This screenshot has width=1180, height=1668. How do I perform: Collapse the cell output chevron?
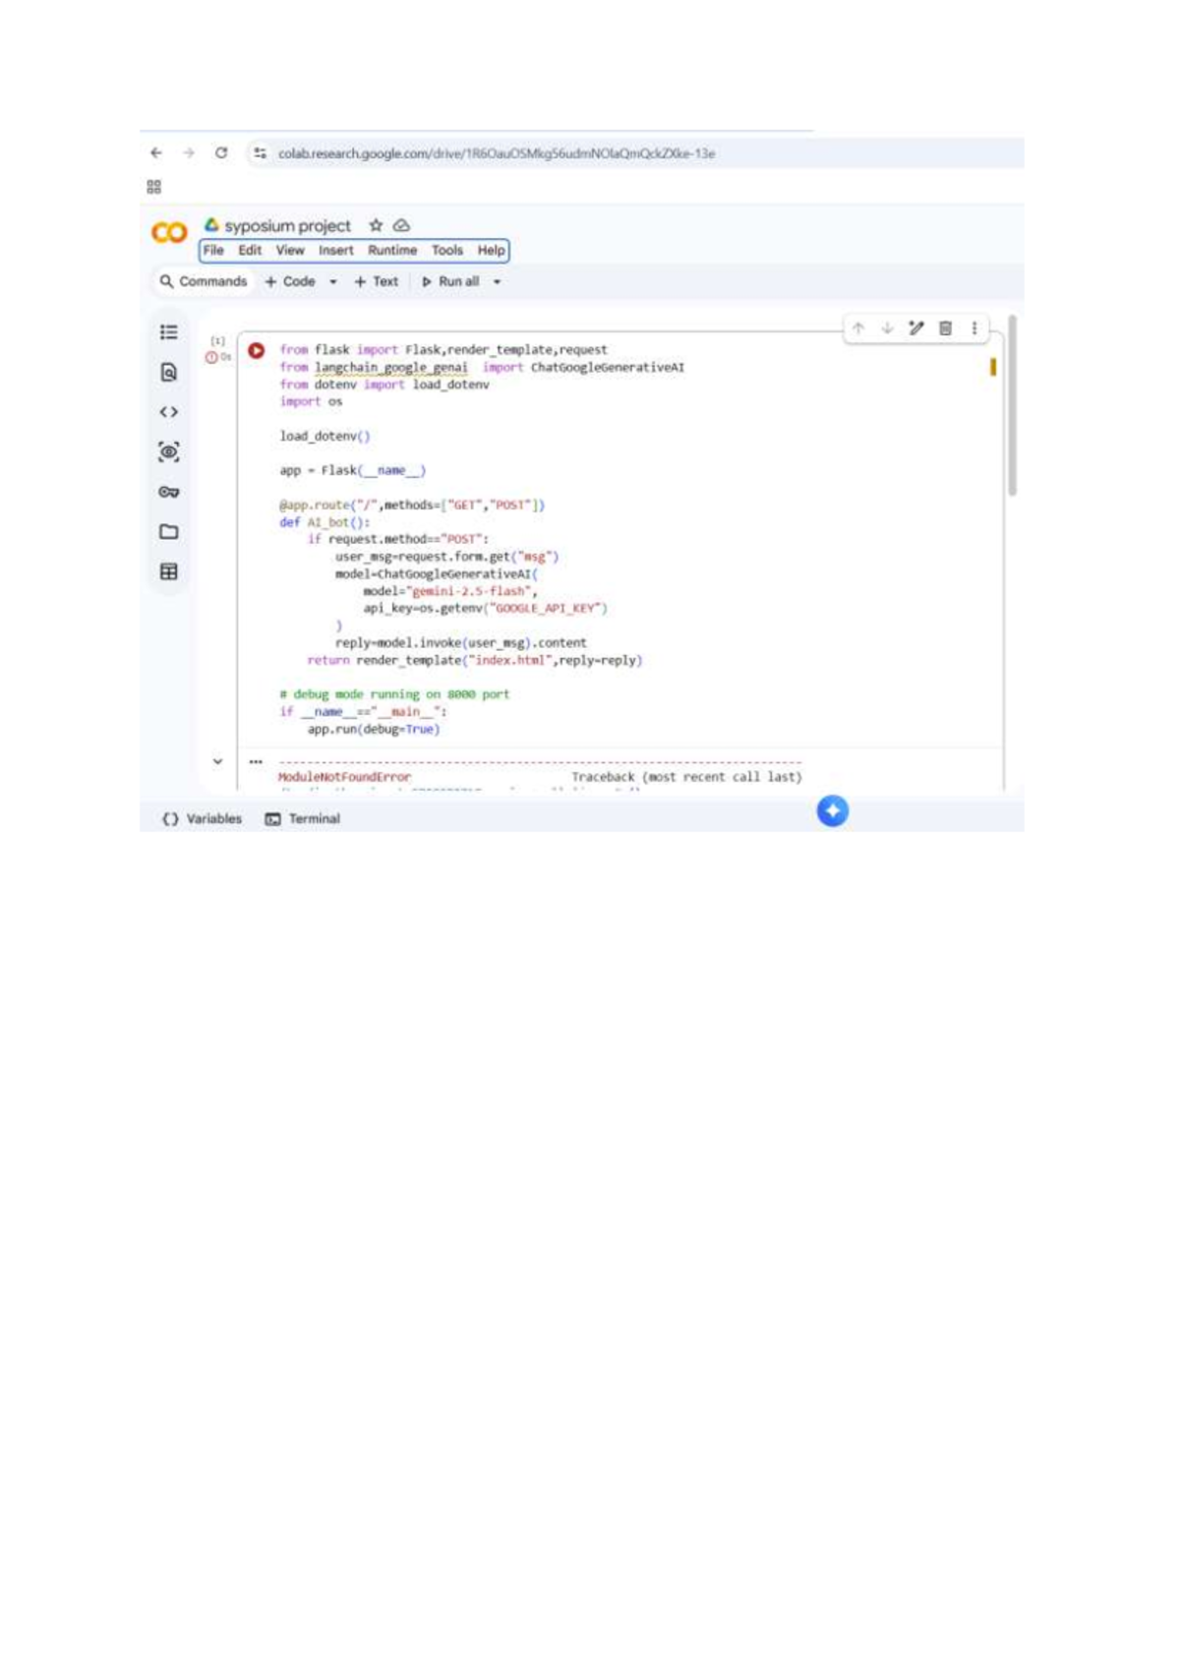[x=217, y=761]
